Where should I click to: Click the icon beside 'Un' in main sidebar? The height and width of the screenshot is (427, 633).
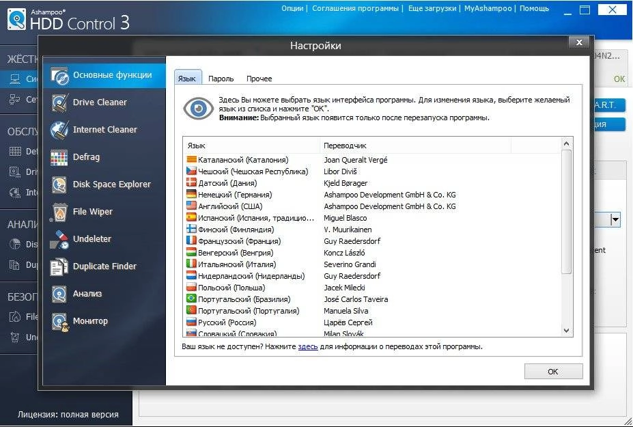(x=15, y=338)
